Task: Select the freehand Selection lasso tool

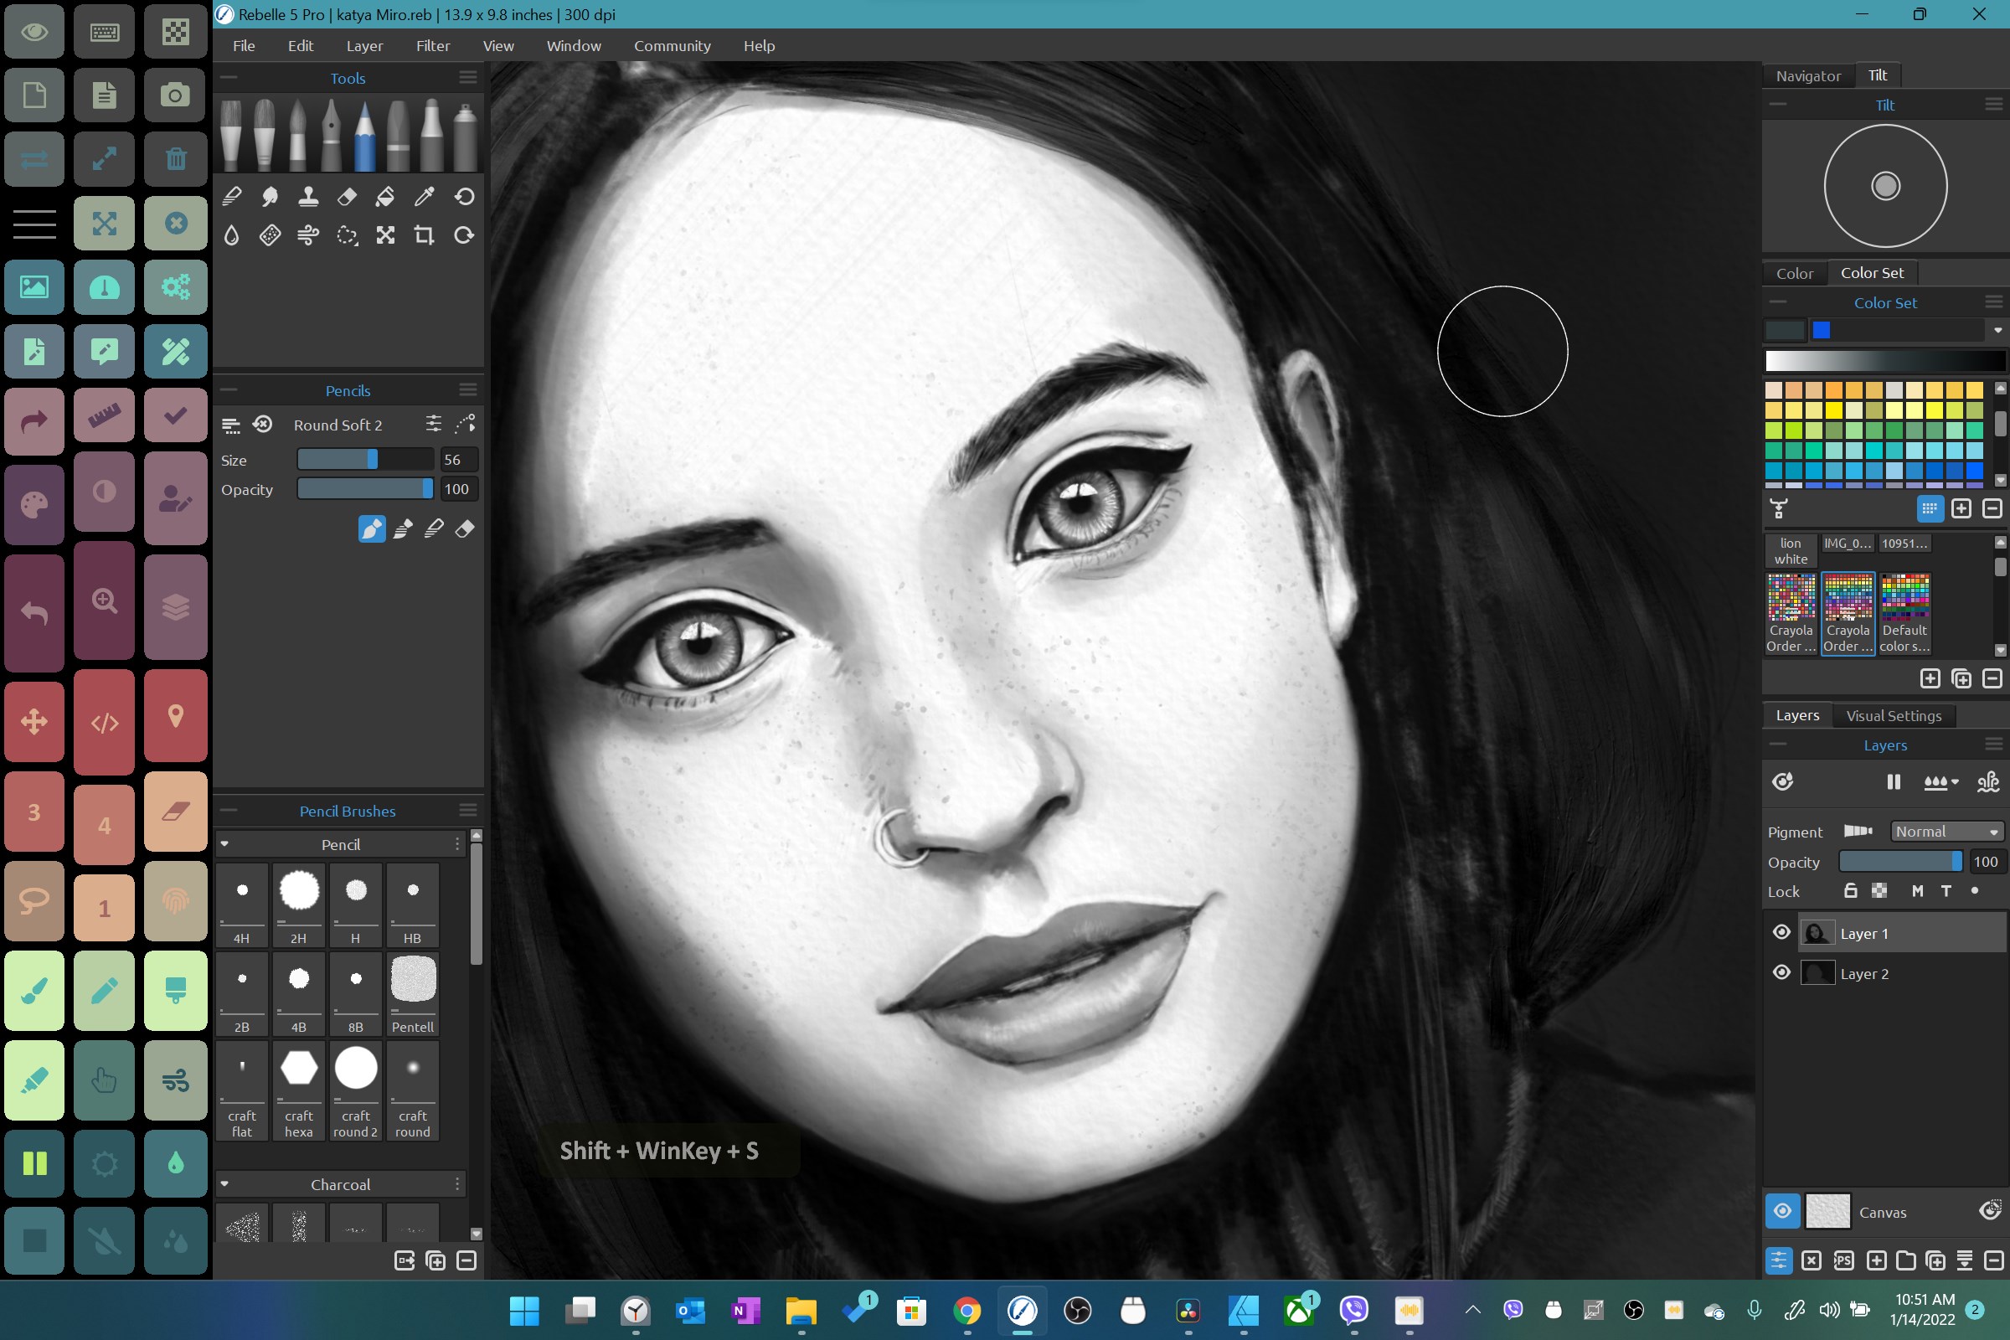Action: click(x=347, y=235)
